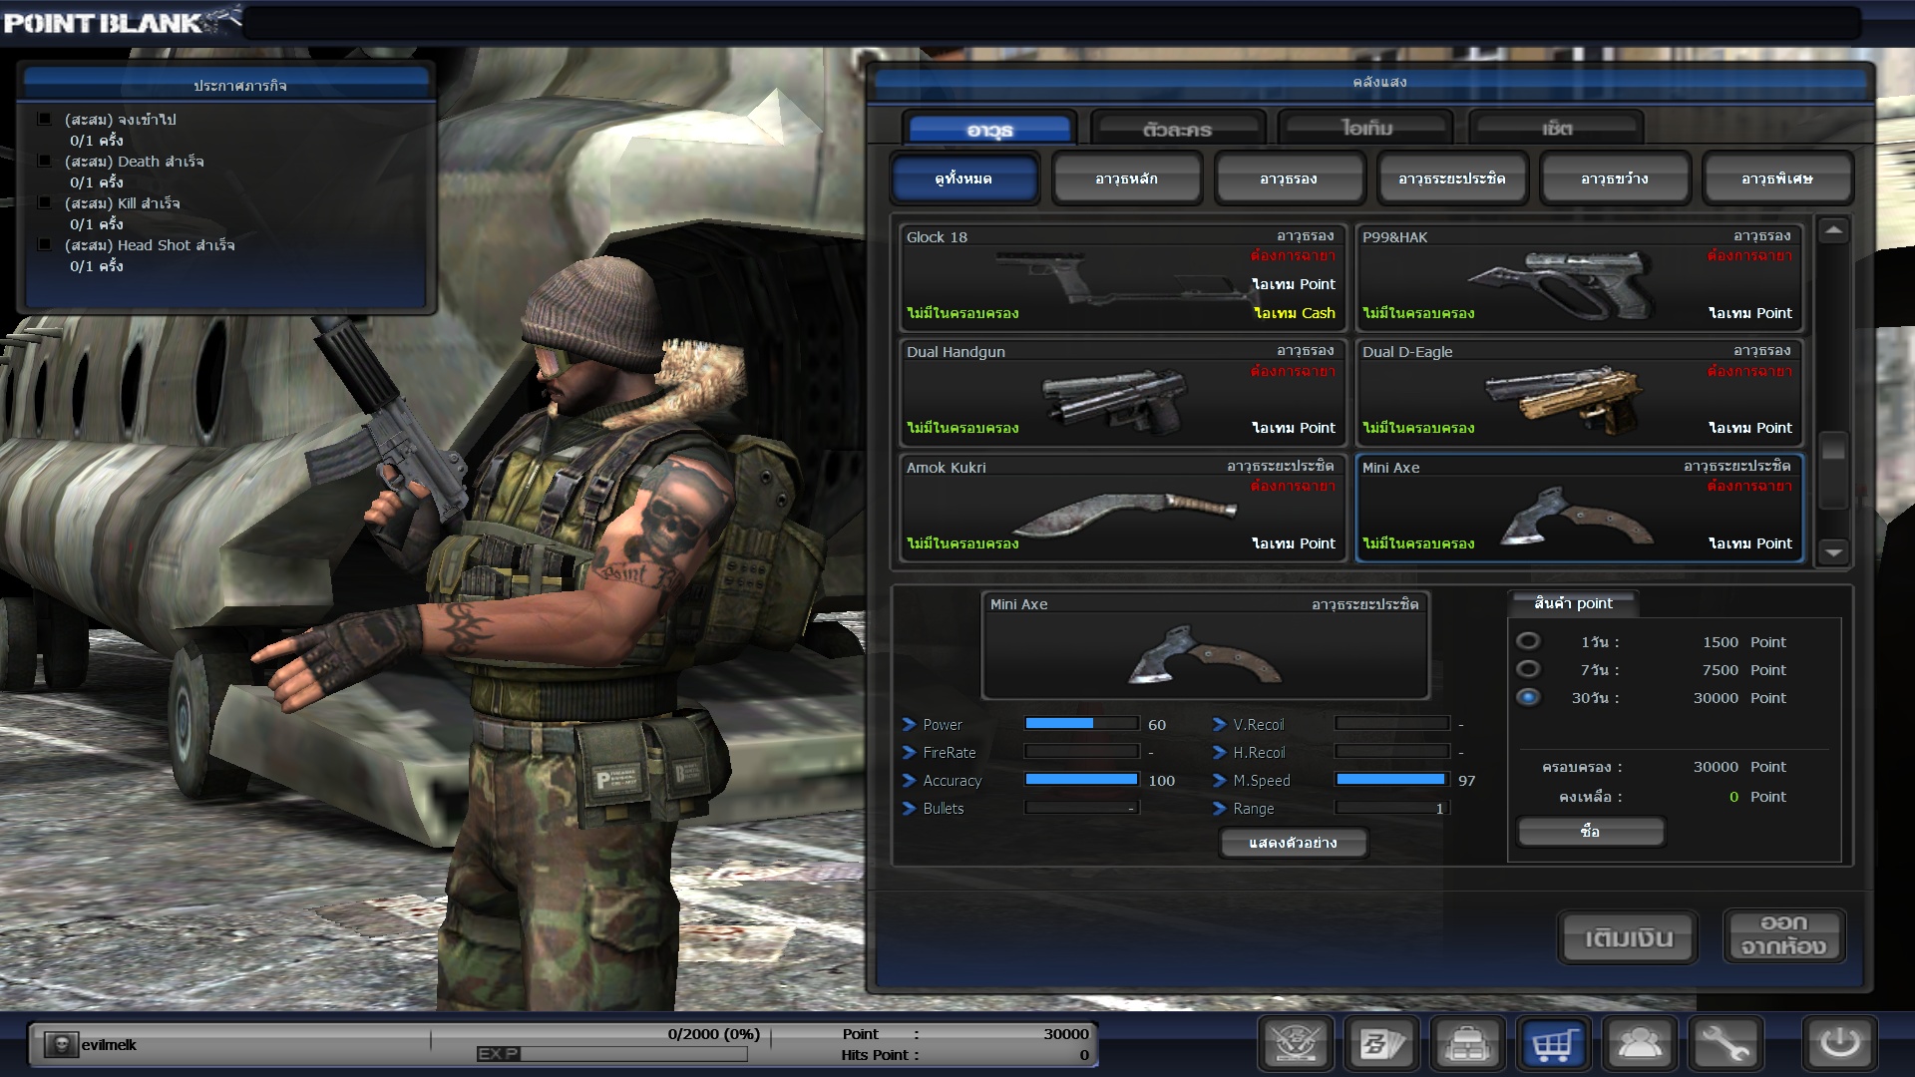
Task: Select the 30-day 30000 Point option
Action: point(1528,697)
